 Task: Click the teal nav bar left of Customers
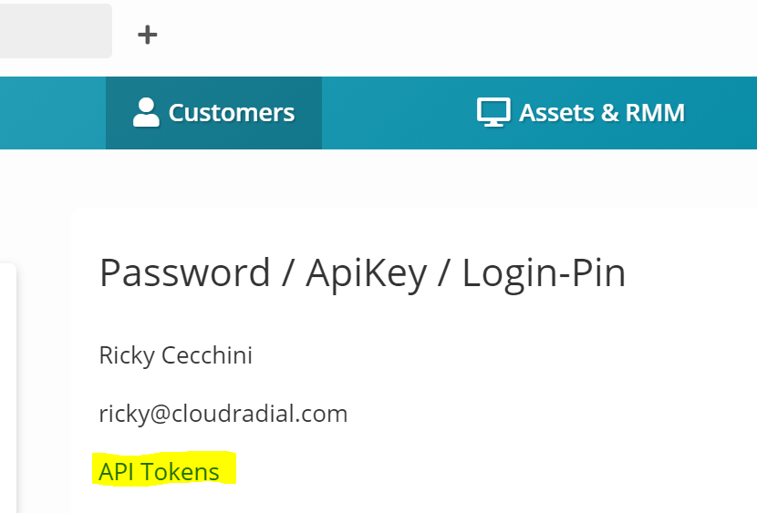point(53,113)
